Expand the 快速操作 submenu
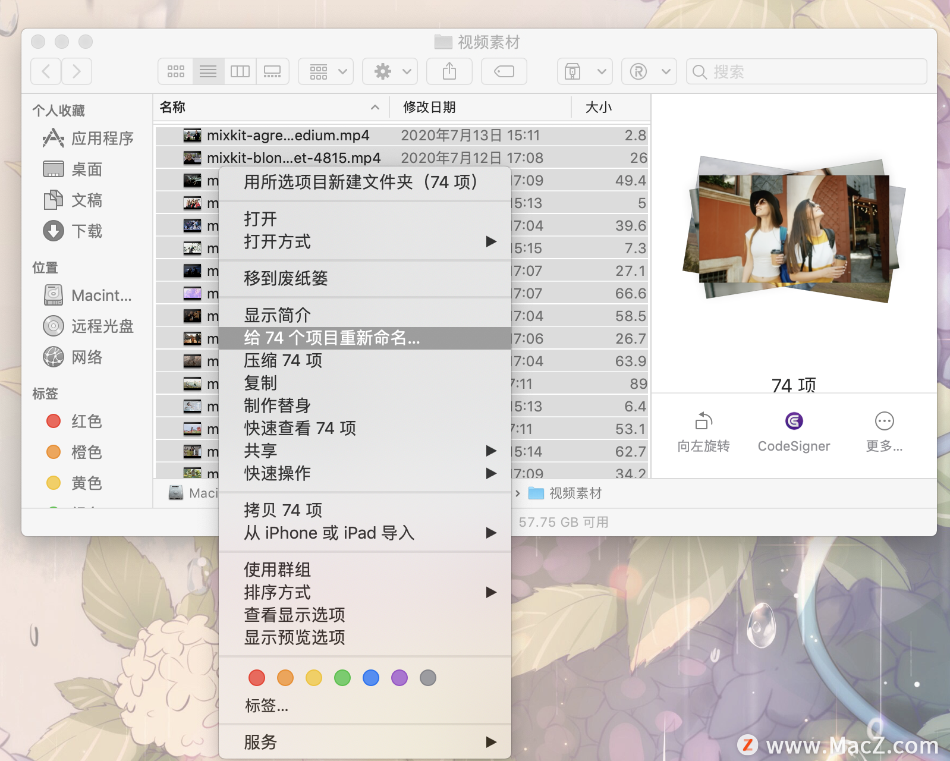950x761 pixels. click(365, 473)
